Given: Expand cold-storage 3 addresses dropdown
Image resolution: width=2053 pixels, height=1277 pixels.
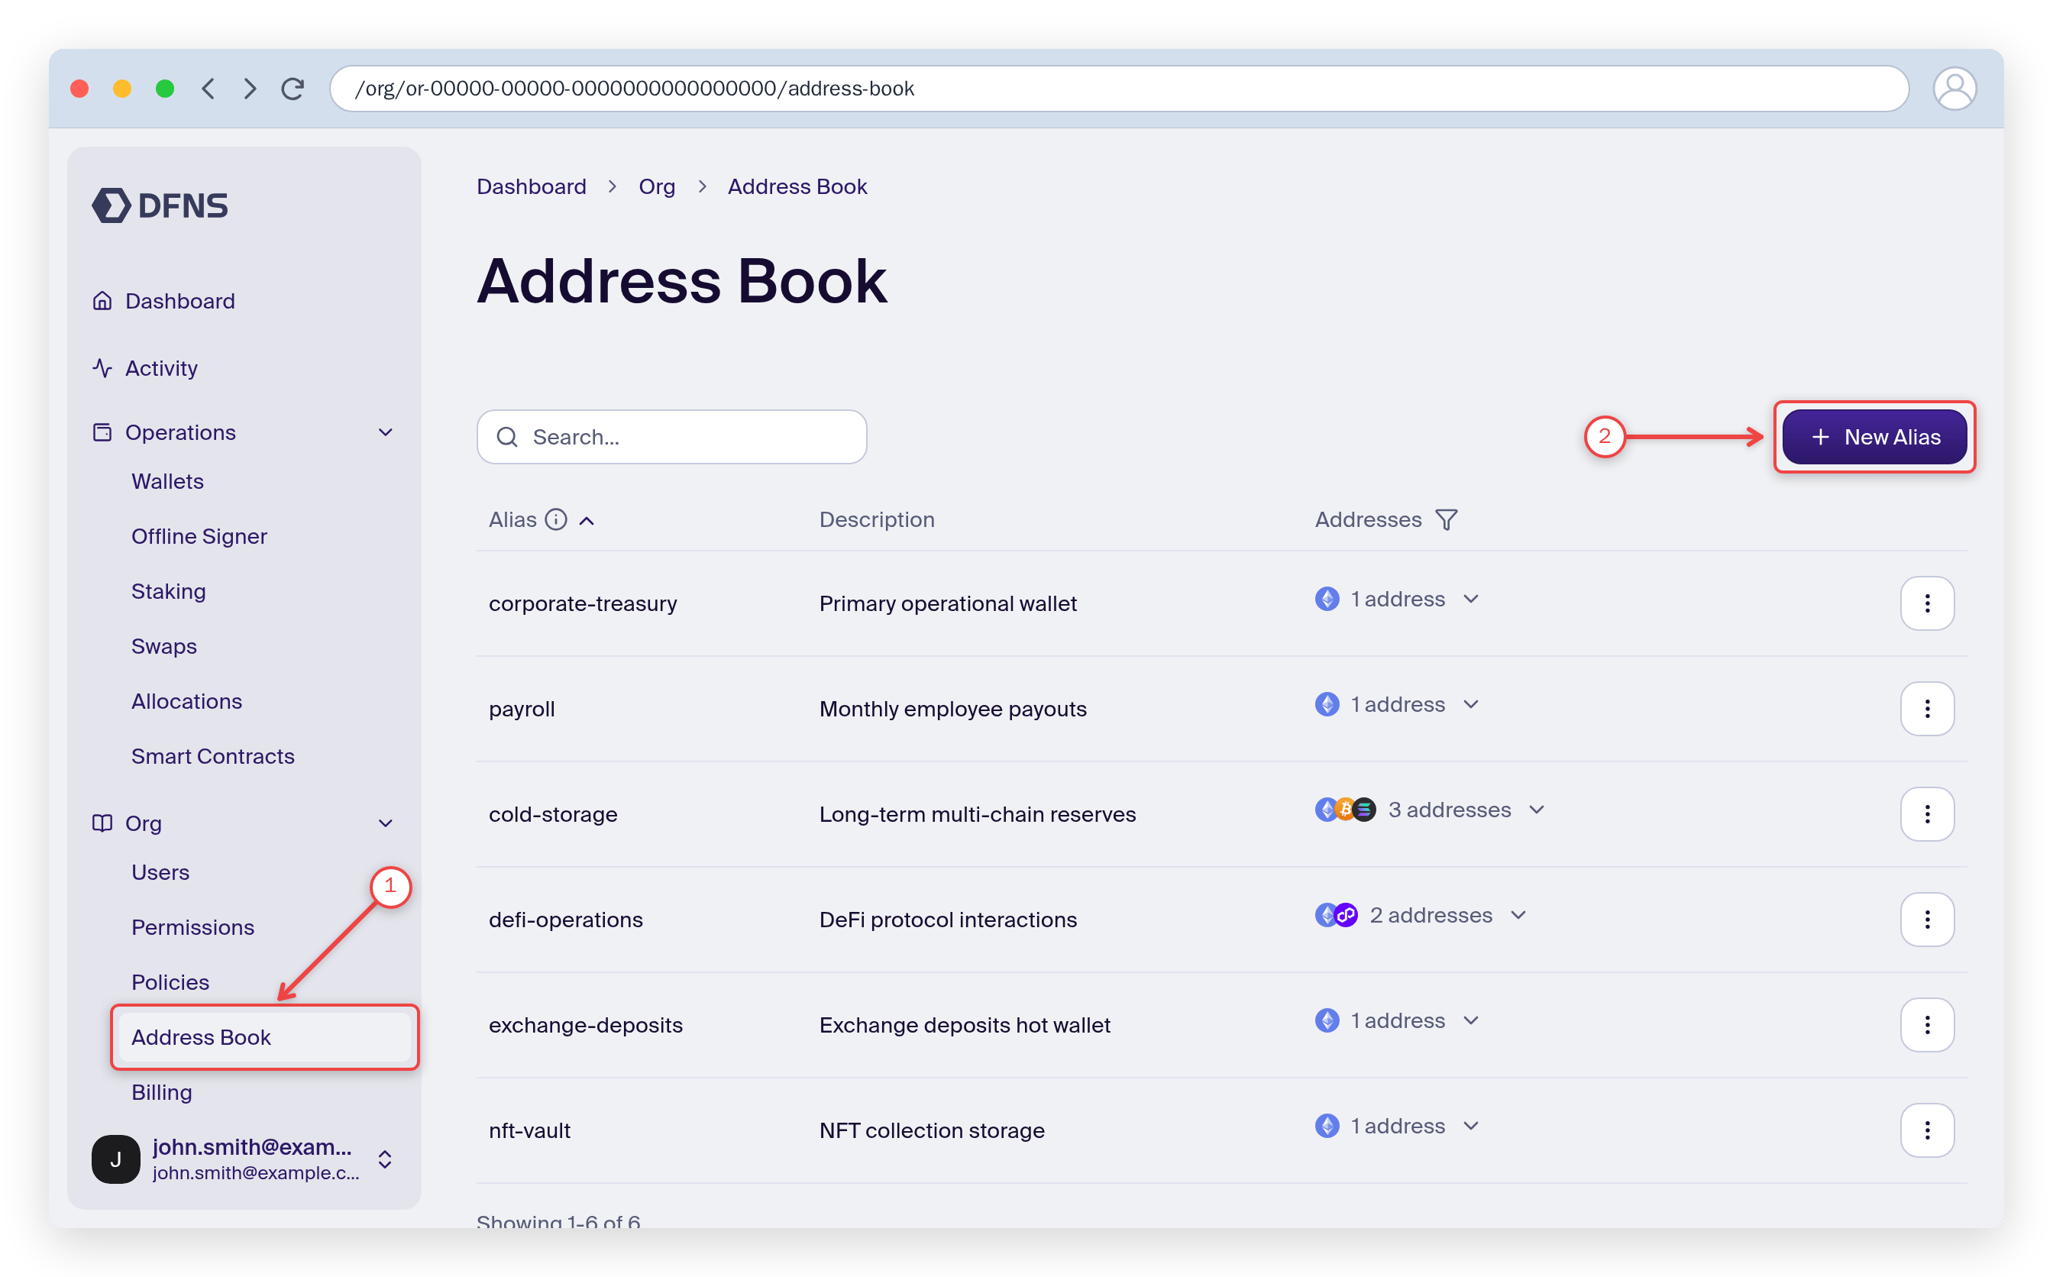Looking at the screenshot, I should click(1536, 810).
